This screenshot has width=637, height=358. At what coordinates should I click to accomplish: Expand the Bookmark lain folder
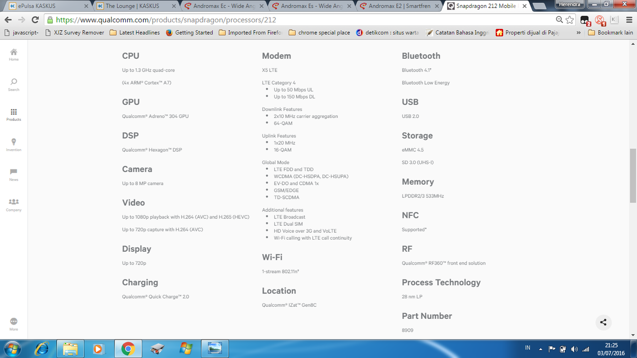(611, 33)
